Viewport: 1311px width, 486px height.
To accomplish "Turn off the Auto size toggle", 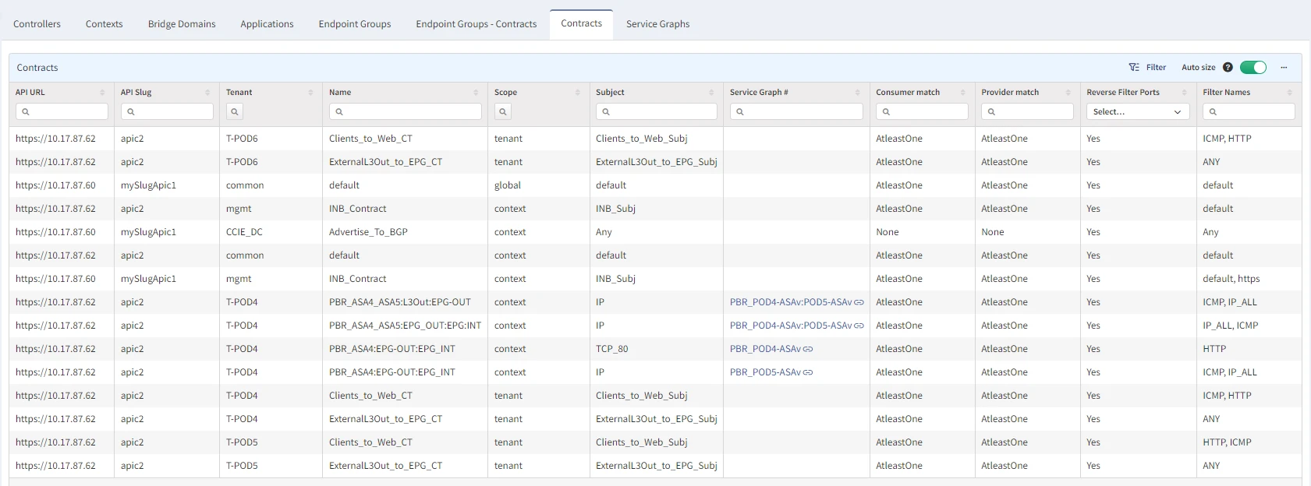I will pyautogui.click(x=1253, y=68).
